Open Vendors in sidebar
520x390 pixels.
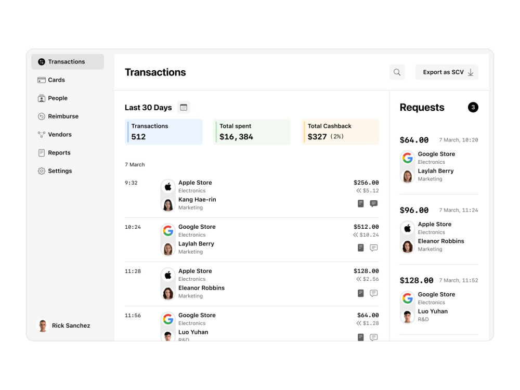click(x=68, y=135)
